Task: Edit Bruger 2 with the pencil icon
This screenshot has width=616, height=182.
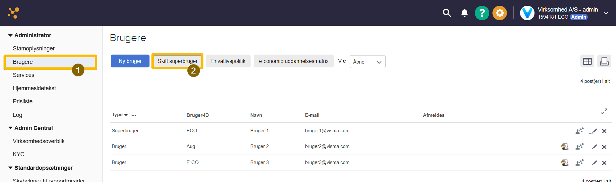Action: click(593, 147)
